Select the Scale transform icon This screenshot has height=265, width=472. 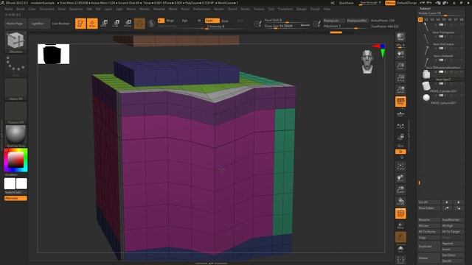pyautogui.click(x=116, y=24)
